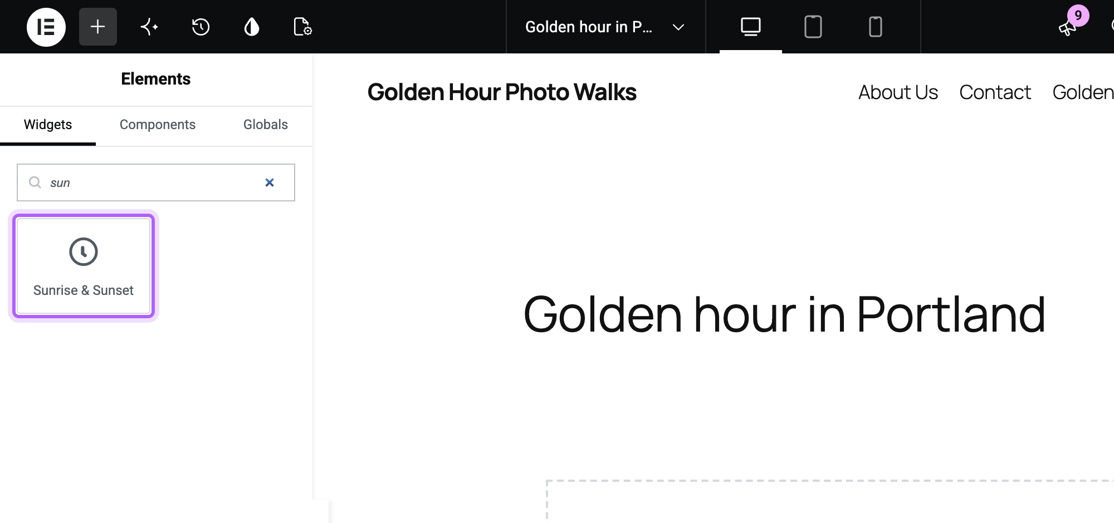
Task: Expand the Golden hour in P… page dropdown
Action: (x=605, y=27)
